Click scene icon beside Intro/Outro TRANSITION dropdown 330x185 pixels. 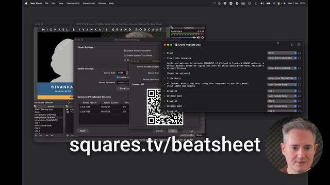[300, 78]
